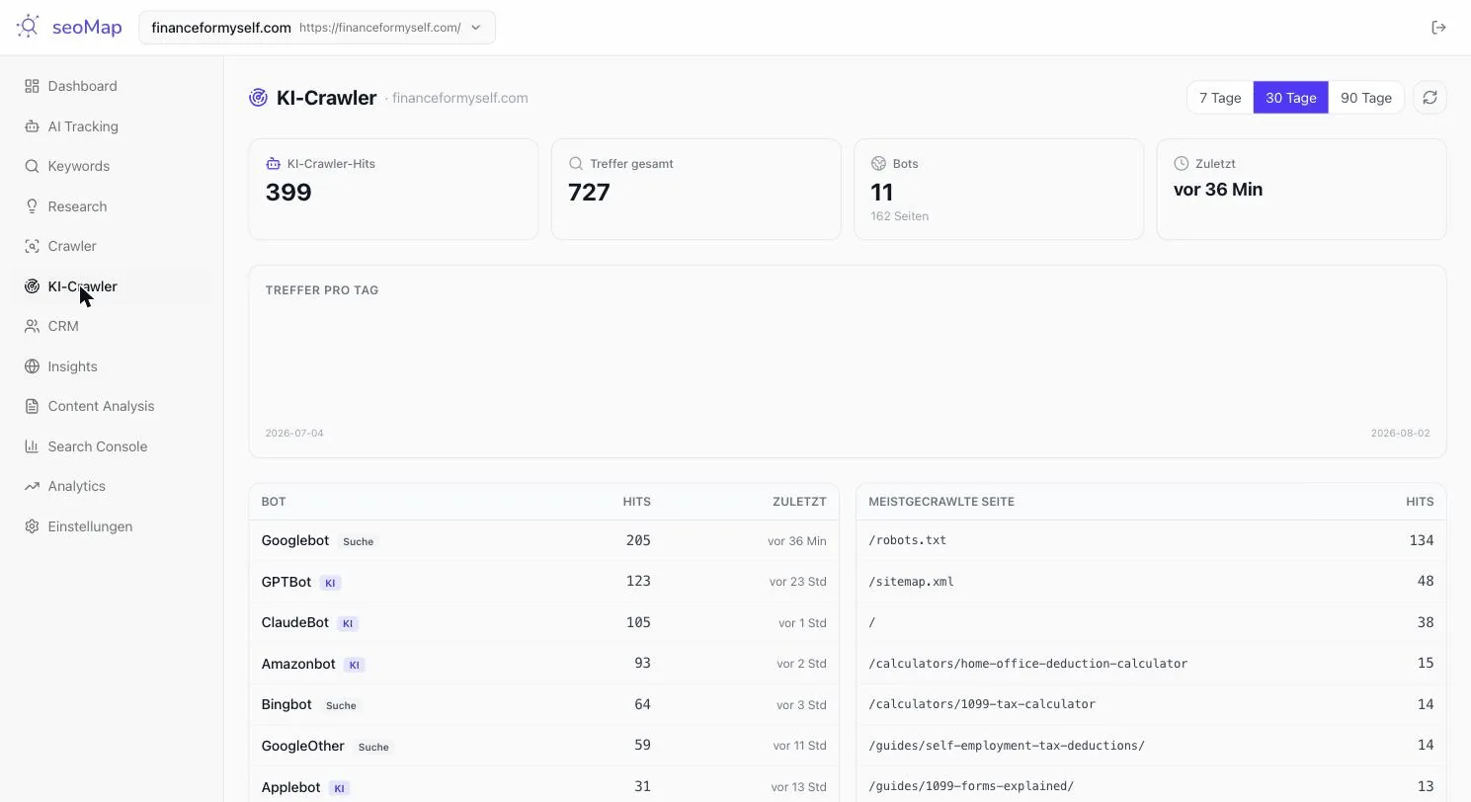This screenshot has height=802, width=1471.
Task: Open CRM in the sidebar
Action: pos(112,326)
